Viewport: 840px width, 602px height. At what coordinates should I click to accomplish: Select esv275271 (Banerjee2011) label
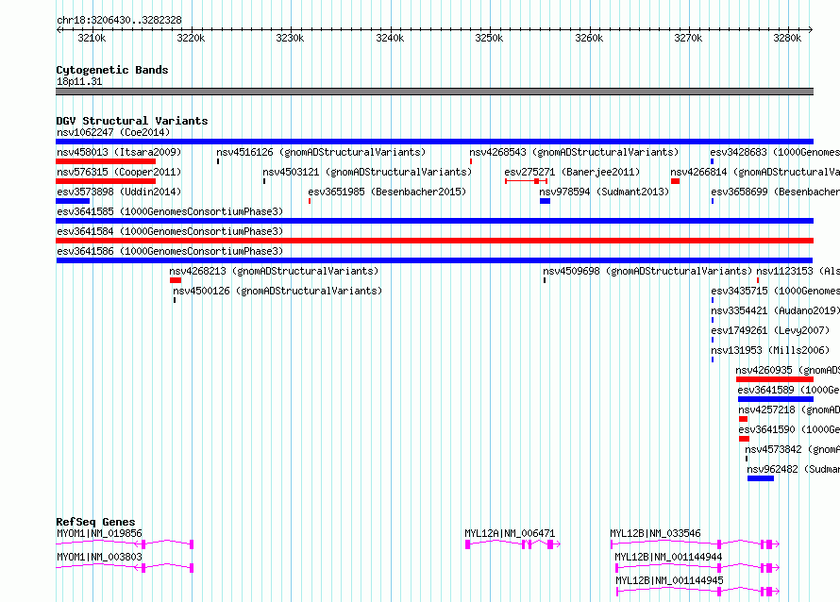coord(572,172)
